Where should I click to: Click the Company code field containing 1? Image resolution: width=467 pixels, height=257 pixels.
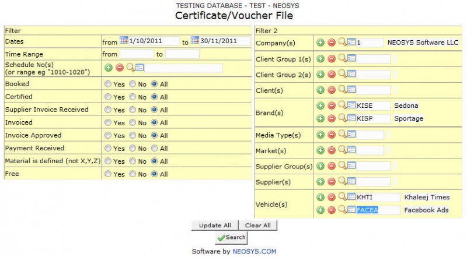(x=370, y=43)
